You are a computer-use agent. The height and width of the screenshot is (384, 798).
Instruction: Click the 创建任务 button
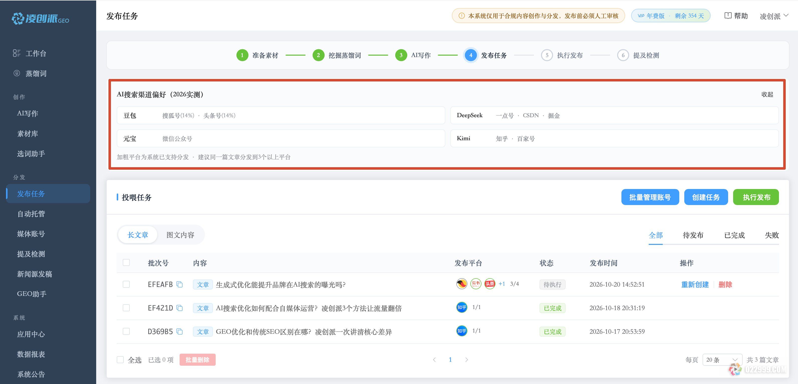click(706, 197)
